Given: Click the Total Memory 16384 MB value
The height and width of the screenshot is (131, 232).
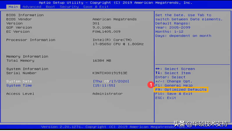Looking at the screenshot, I should 102,60.
